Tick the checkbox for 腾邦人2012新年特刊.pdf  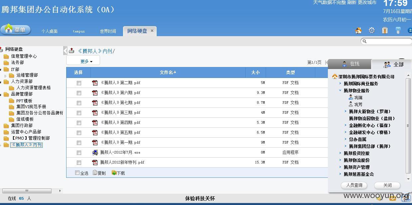[x=79, y=163]
